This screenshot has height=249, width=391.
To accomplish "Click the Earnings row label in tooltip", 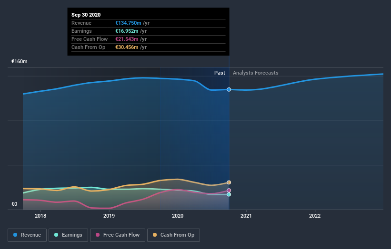I will 81,31.
